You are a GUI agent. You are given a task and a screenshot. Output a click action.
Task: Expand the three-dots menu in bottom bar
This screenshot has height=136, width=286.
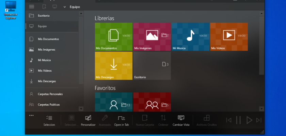pos(31,115)
